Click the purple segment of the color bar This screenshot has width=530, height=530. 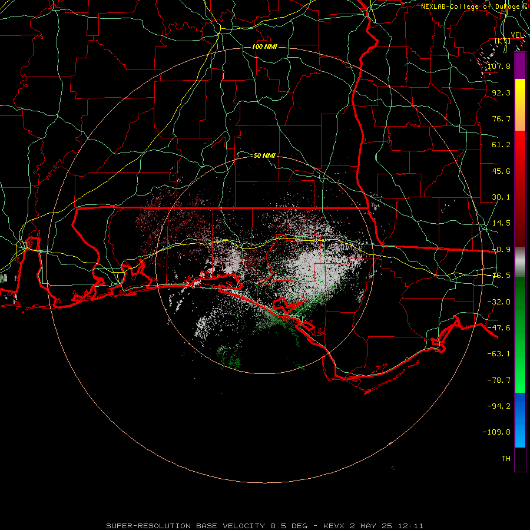point(520,65)
